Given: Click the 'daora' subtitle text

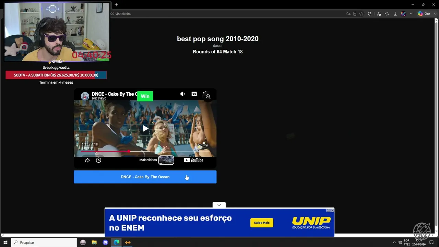Looking at the screenshot, I should (x=218, y=46).
